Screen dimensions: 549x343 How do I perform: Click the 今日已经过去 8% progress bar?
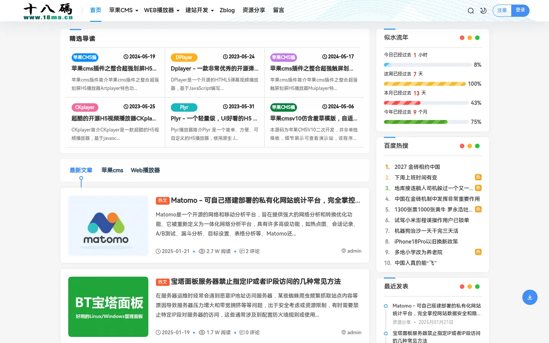pyautogui.click(x=428, y=65)
